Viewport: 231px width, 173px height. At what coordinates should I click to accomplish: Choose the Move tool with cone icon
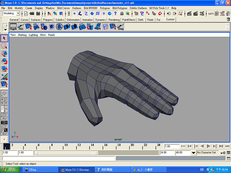click(x=4, y=54)
